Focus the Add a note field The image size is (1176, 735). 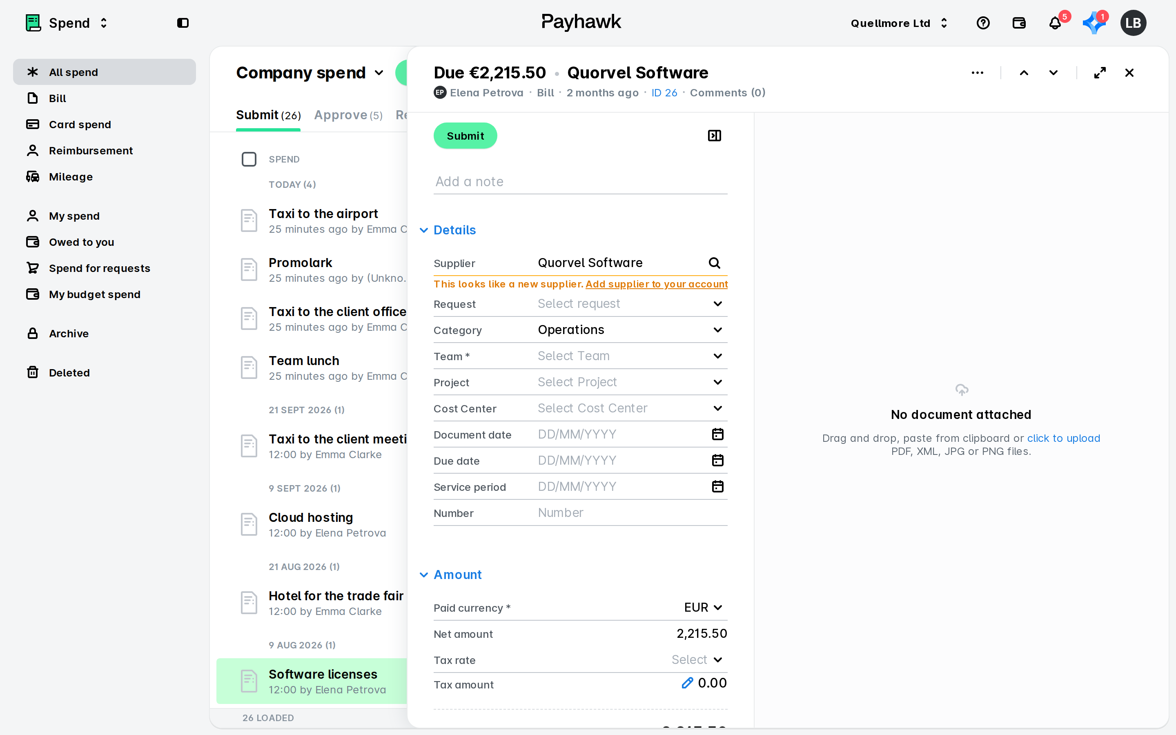pyautogui.click(x=580, y=181)
